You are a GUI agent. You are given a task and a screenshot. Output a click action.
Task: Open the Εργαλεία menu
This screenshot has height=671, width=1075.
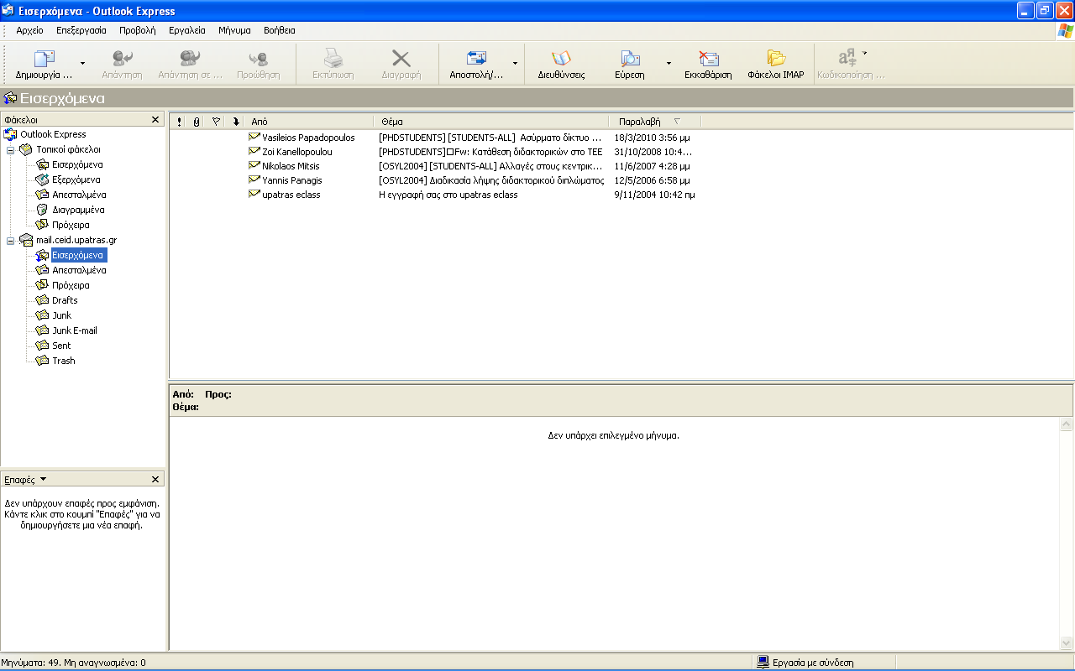coord(186,30)
